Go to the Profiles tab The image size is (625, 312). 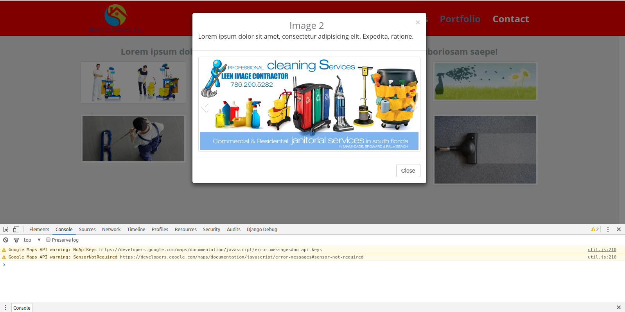click(160, 229)
